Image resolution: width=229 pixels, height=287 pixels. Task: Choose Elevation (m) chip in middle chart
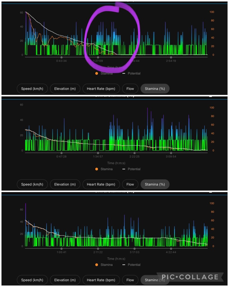click(x=65, y=184)
